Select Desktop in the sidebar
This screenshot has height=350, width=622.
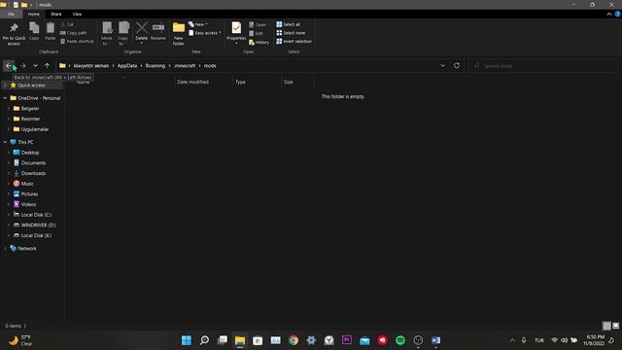(x=30, y=153)
